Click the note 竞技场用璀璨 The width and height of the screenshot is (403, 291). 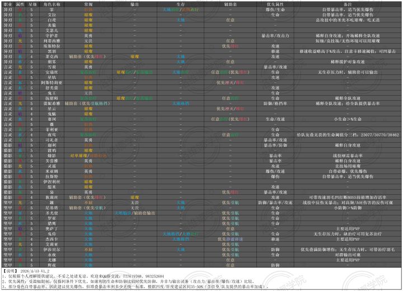pyautogui.click(x=348, y=166)
